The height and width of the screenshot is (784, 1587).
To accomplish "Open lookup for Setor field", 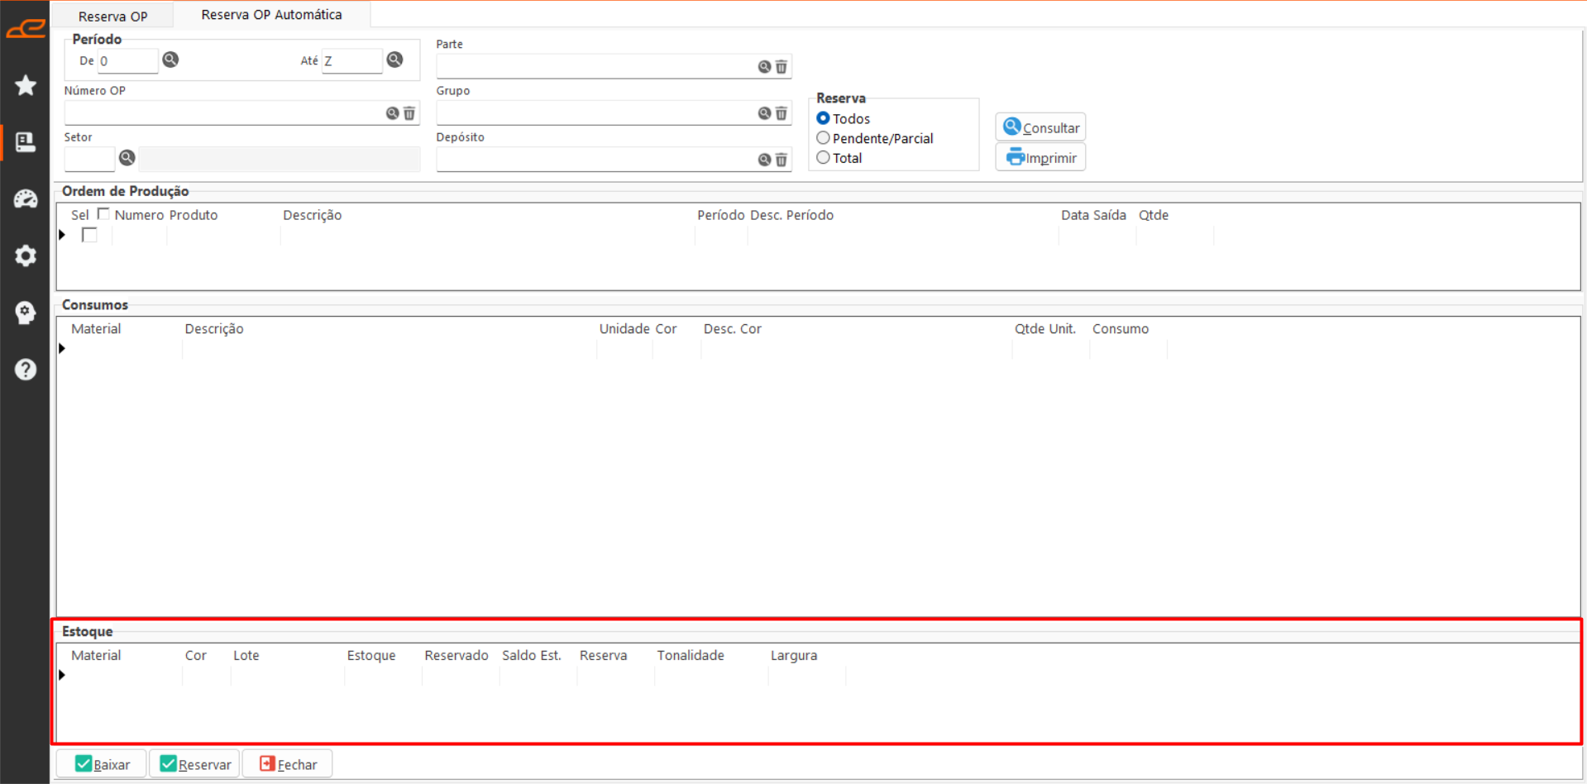I will (x=127, y=158).
